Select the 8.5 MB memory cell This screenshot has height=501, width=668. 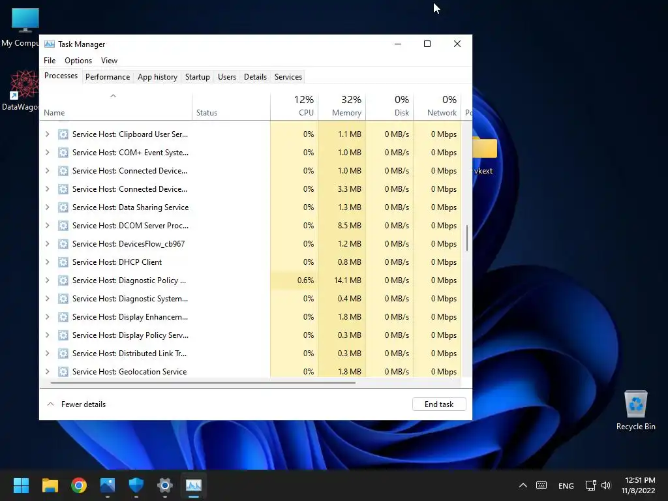click(342, 226)
